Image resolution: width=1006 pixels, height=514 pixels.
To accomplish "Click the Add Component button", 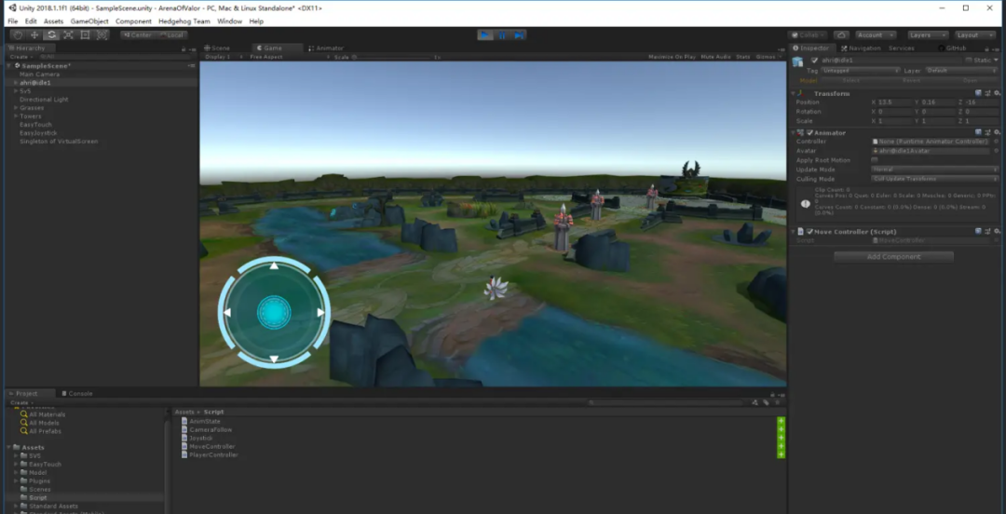I will coord(893,257).
